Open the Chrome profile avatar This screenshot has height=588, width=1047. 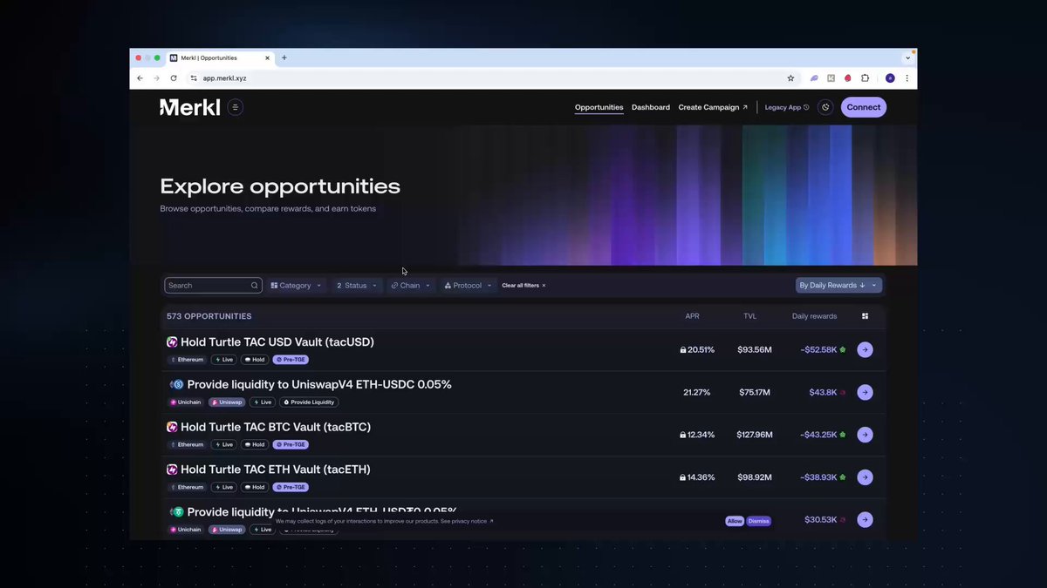click(x=890, y=78)
